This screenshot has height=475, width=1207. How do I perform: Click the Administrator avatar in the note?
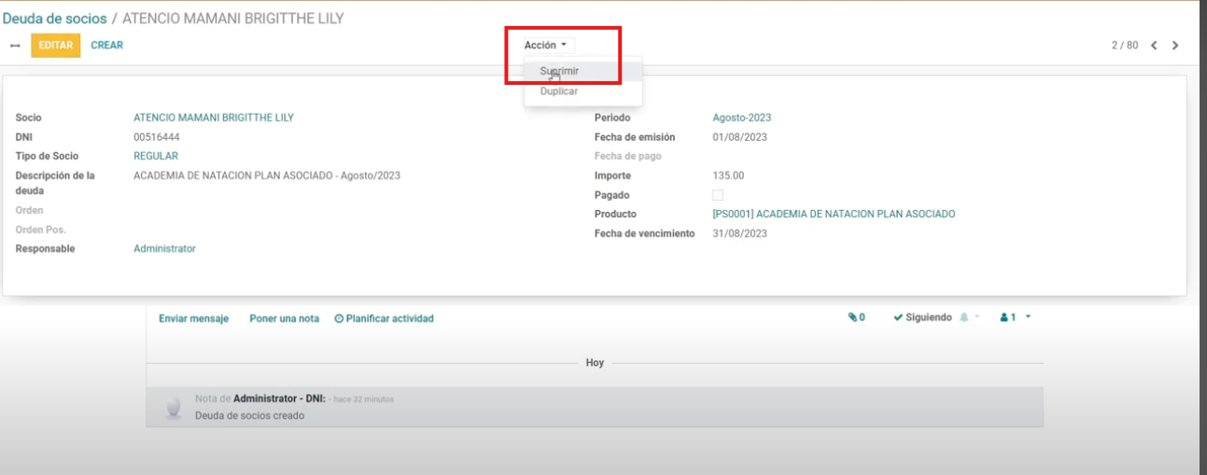[x=172, y=407]
